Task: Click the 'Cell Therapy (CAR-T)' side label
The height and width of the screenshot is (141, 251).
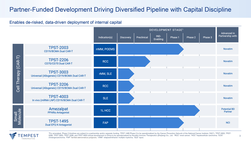Action: (18, 74)
